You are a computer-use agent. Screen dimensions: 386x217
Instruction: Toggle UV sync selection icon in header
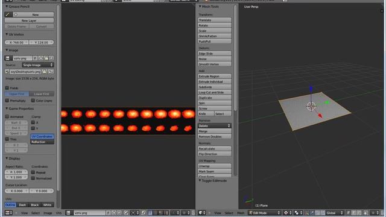point(144,213)
